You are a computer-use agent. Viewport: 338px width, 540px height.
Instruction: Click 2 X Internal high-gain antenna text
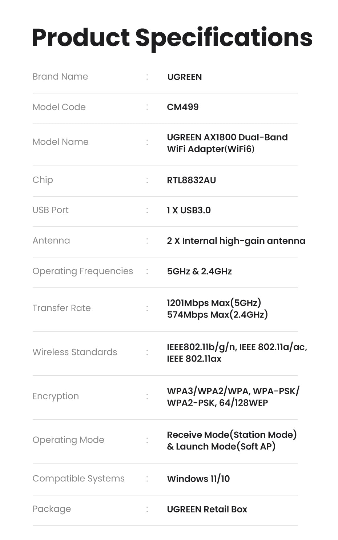coord(236,241)
